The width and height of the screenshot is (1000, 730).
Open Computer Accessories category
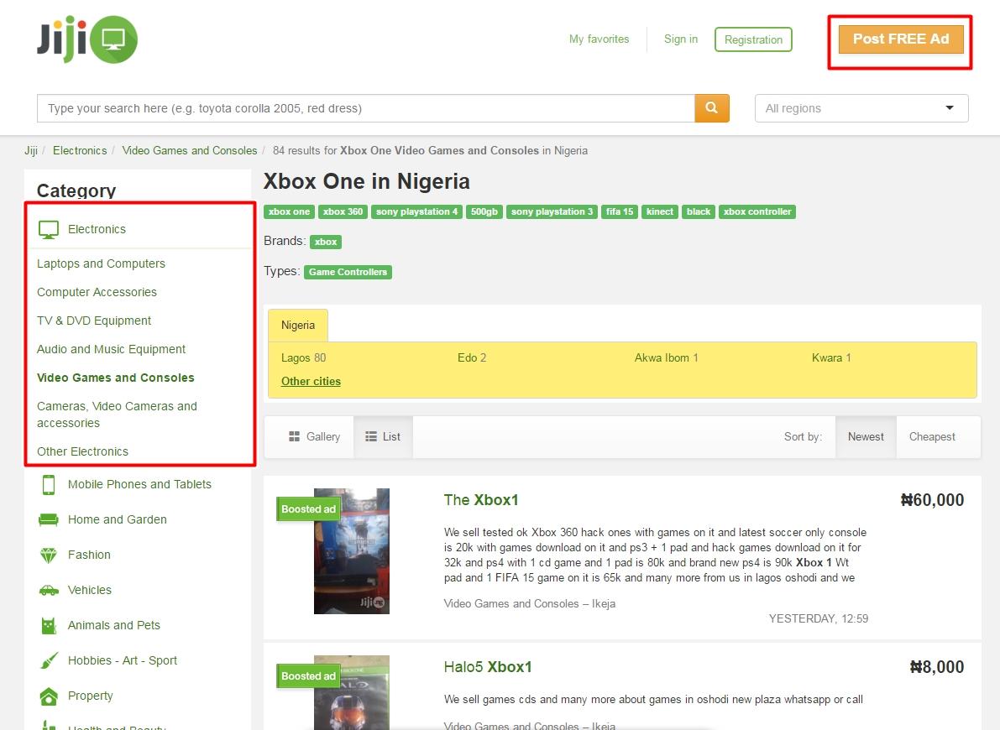coord(97,292)
